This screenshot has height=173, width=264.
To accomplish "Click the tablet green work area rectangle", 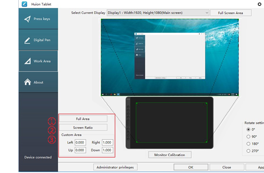I will coord(172,123).
